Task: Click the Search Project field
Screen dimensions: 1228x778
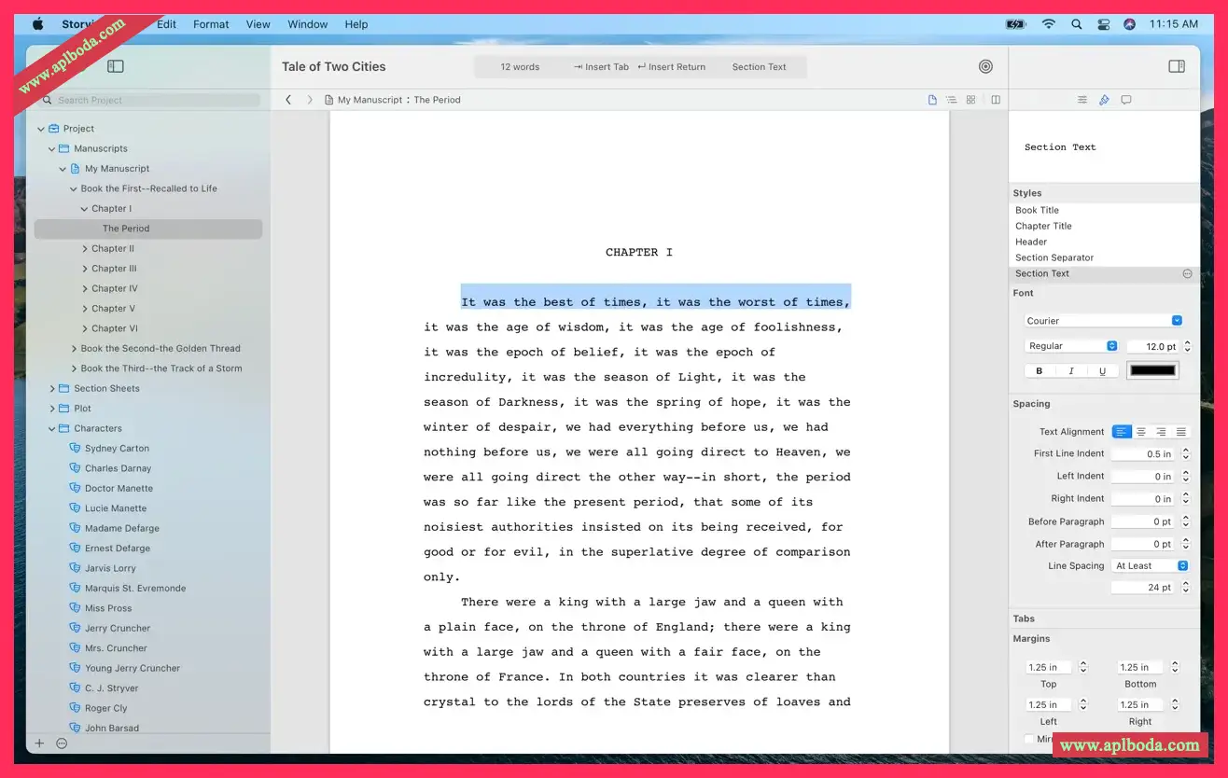Action: point(150,100)
